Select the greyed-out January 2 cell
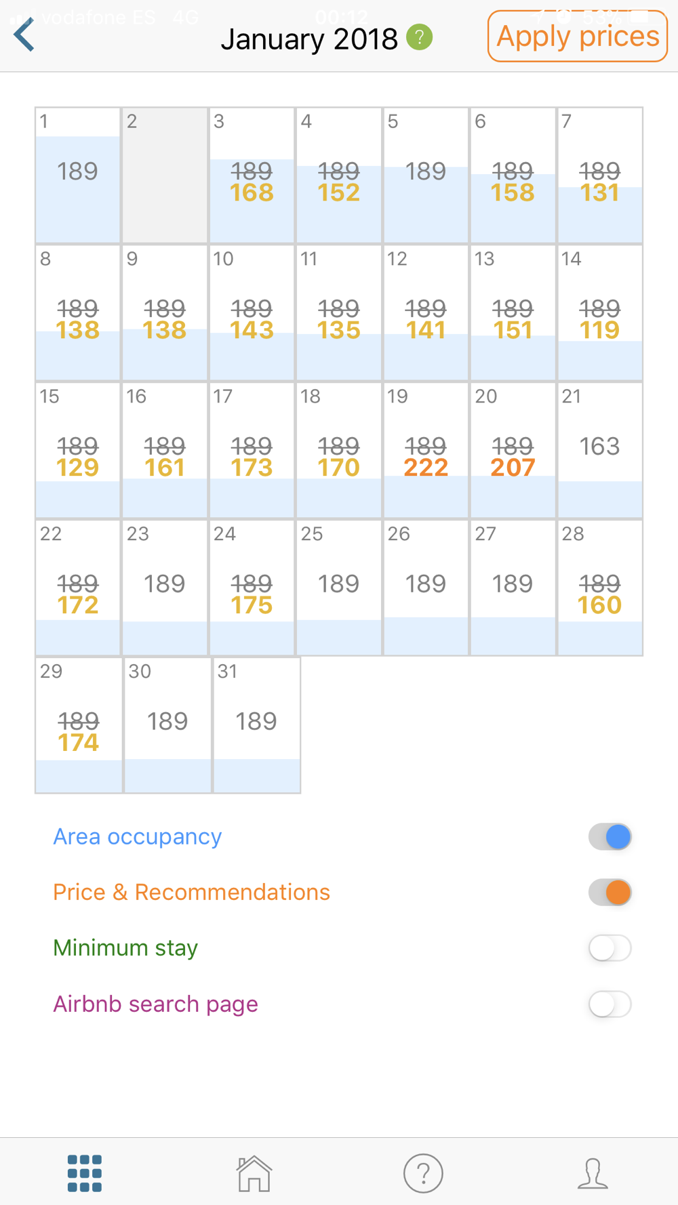 click(x=165, y=176)
